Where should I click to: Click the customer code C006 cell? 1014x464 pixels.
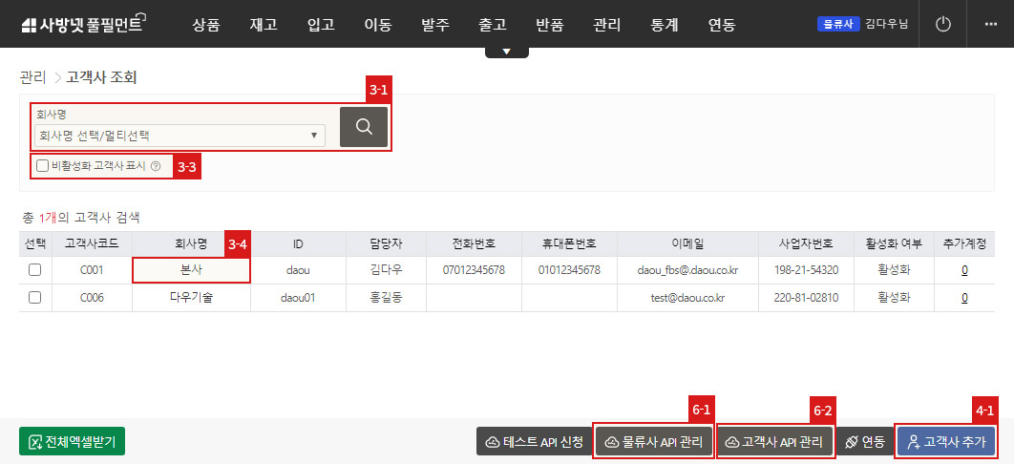(91, 297)
